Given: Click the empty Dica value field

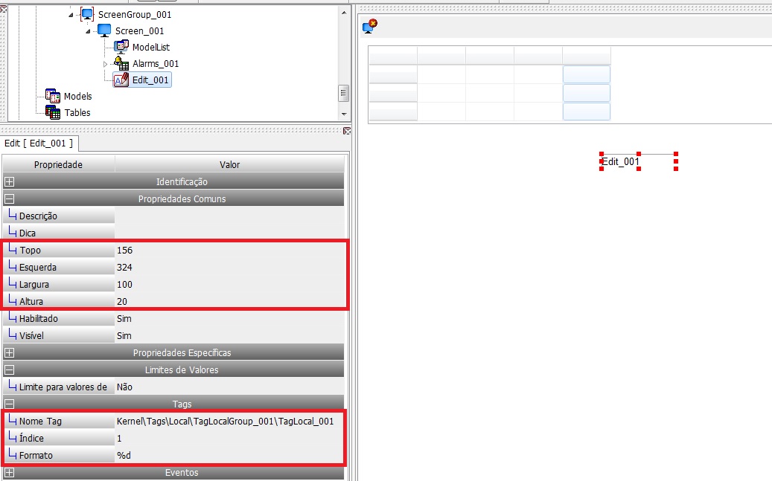Looking at the screenshot, I should [x=229, y=233].
